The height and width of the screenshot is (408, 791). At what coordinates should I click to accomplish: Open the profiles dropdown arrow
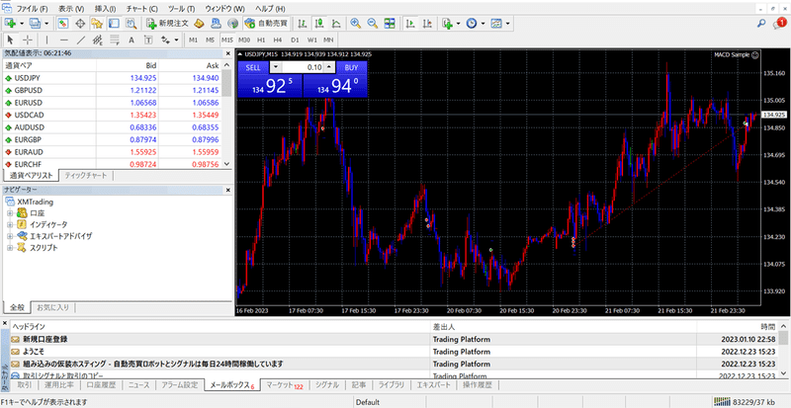coord(46,23)
